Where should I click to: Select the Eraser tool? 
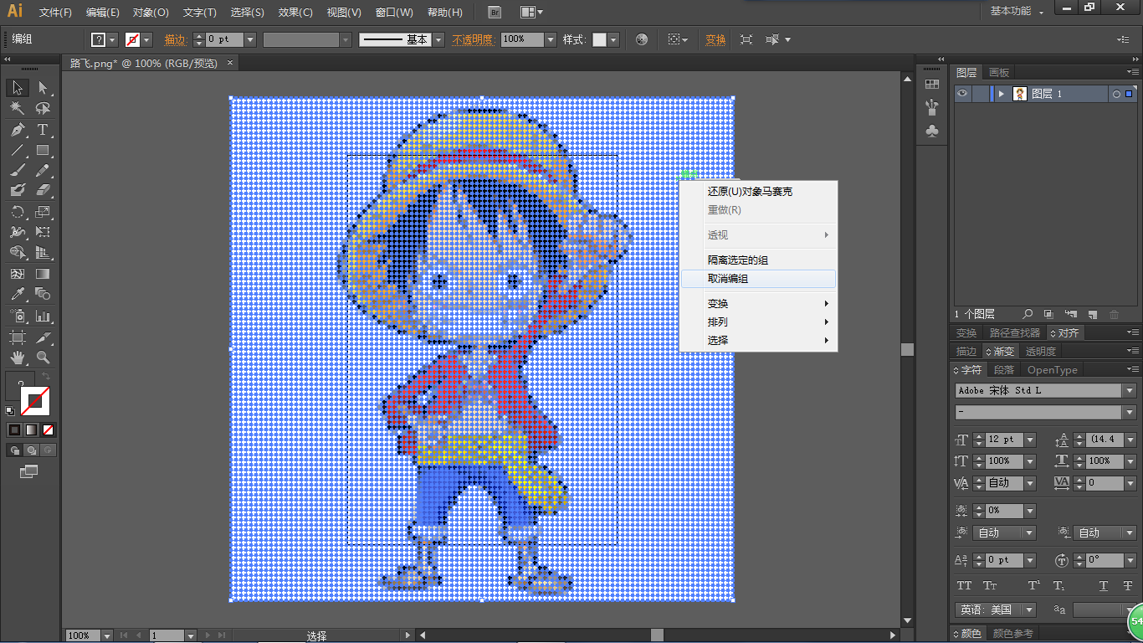43,191
